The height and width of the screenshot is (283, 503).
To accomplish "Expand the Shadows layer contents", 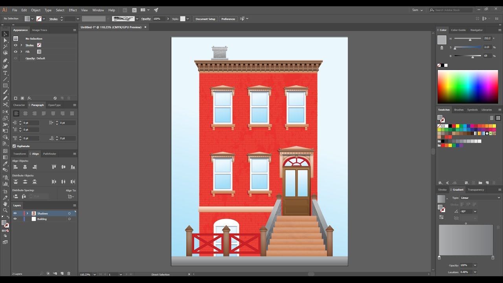I will [27, 213].
